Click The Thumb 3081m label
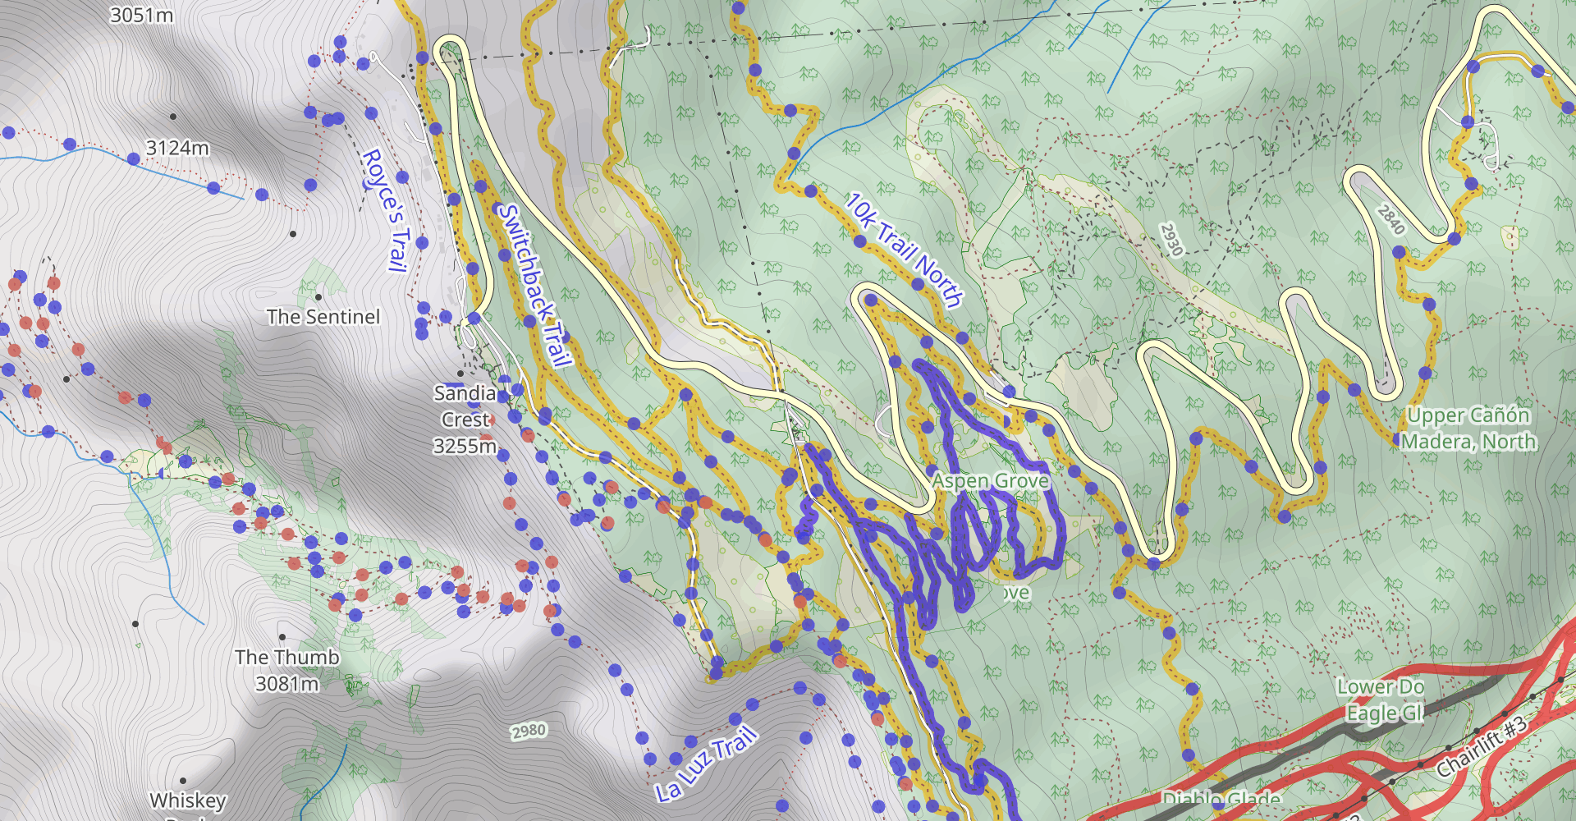1576x821 pixels. pyautogui.click(x=287, y=670)
